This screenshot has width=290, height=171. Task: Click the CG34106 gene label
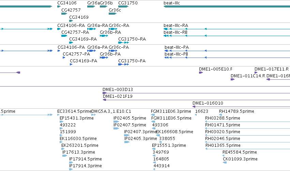tap(67, 3)
